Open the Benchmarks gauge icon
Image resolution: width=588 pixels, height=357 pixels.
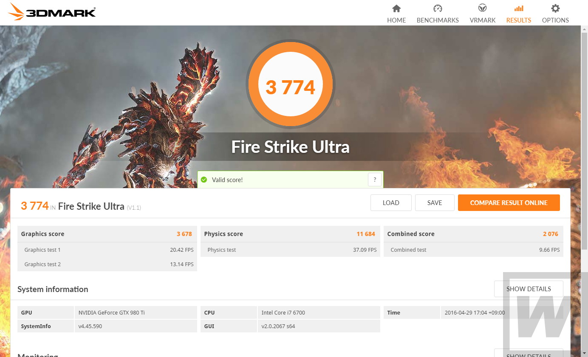[x=438, y=8]
